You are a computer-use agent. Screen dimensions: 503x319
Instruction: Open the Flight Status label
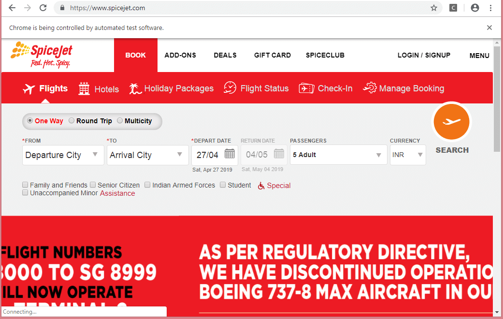pos(264,88)
